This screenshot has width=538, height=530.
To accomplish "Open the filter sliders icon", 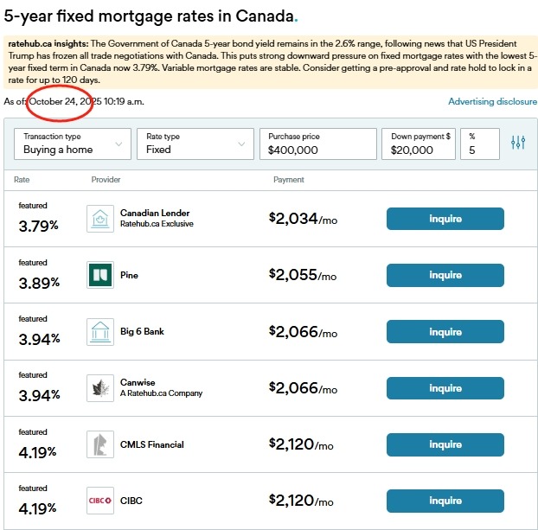I will click(x=518, y=144).
